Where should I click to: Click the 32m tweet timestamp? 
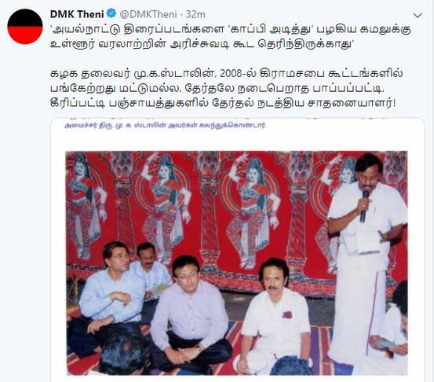point(195,14)
